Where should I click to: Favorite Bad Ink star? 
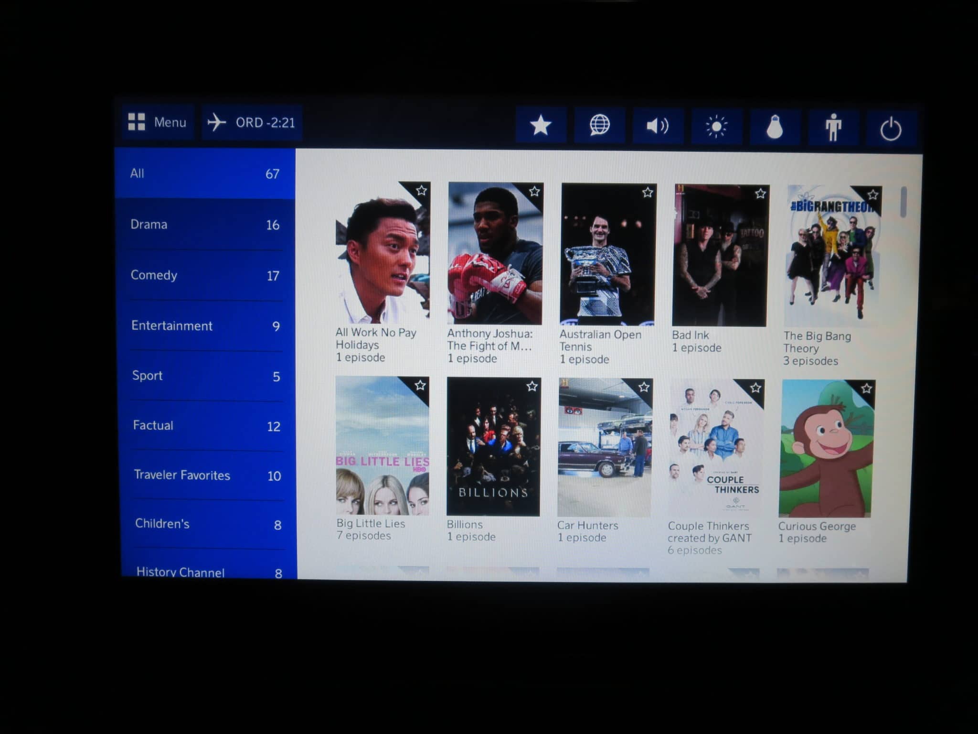pyautogui.click(x=760, y=194)
